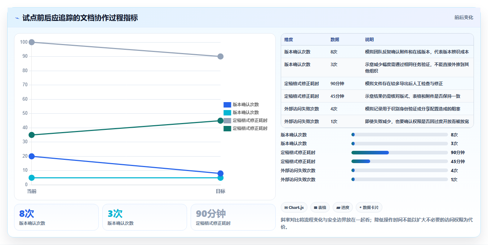
Task: Click the 45分钟 cell in the table
Action: pyautogui.click(x=337, y=96)
